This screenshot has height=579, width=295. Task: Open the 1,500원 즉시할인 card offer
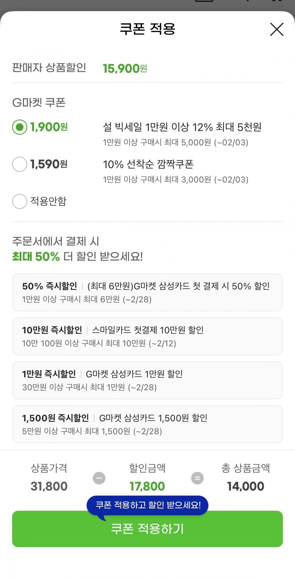[147, 424]
